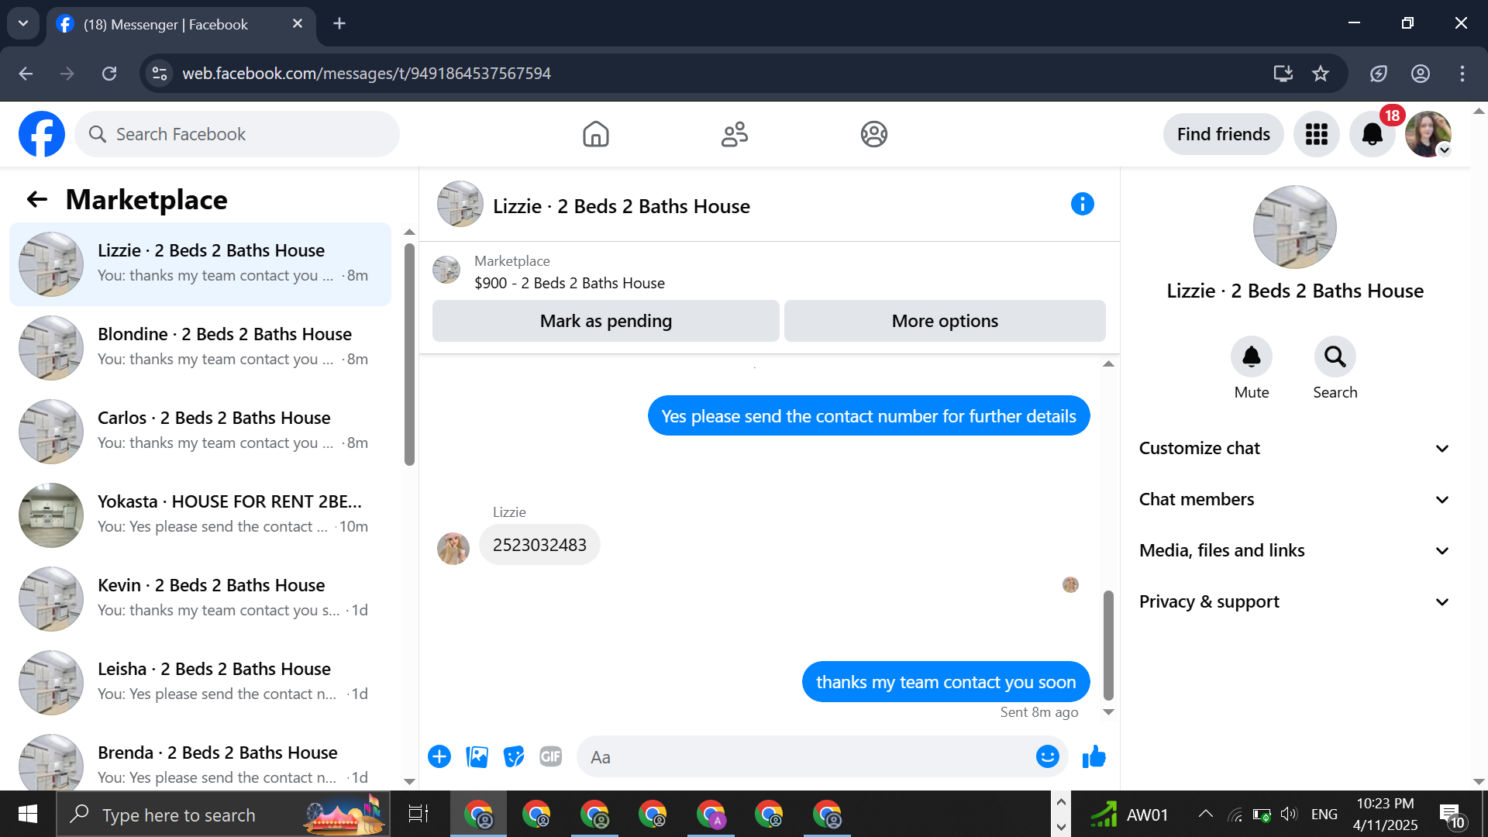1488x837 pixels.
Task: Open the Home feed icon
Action: pos(596,134)
